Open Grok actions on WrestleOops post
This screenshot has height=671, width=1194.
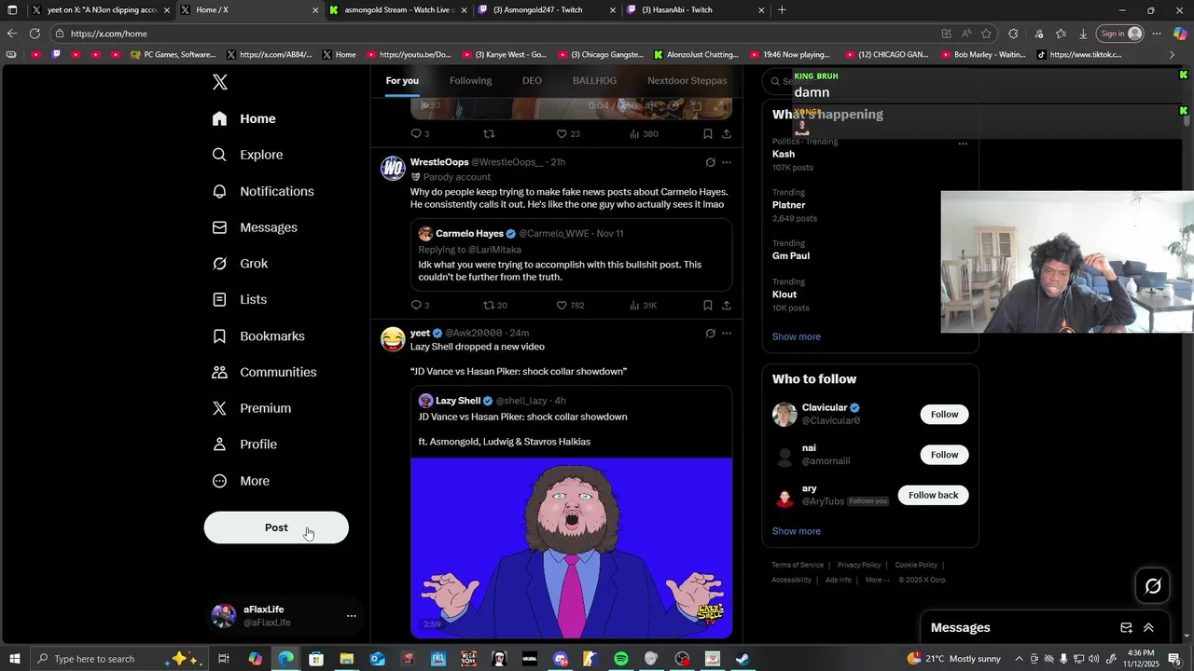click(710, 162)
